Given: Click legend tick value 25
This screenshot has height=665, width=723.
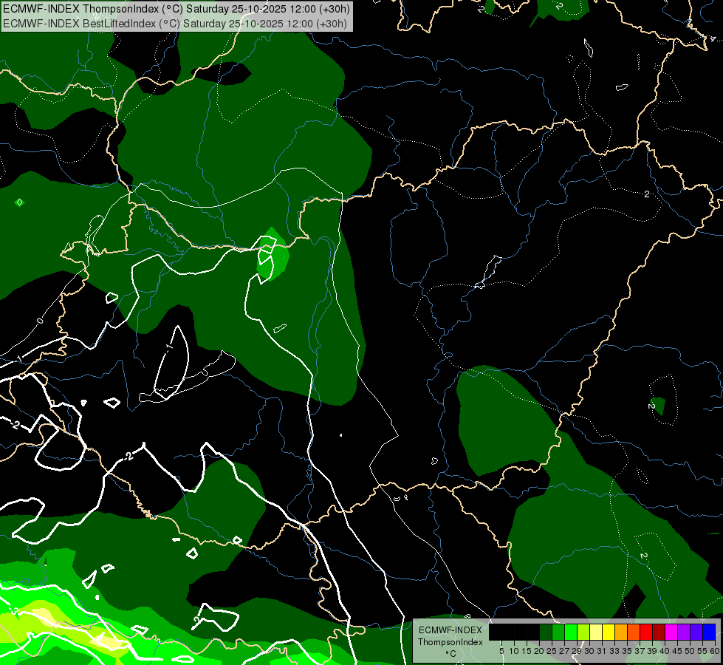Looking at the screenshot, I should point(552,651).
